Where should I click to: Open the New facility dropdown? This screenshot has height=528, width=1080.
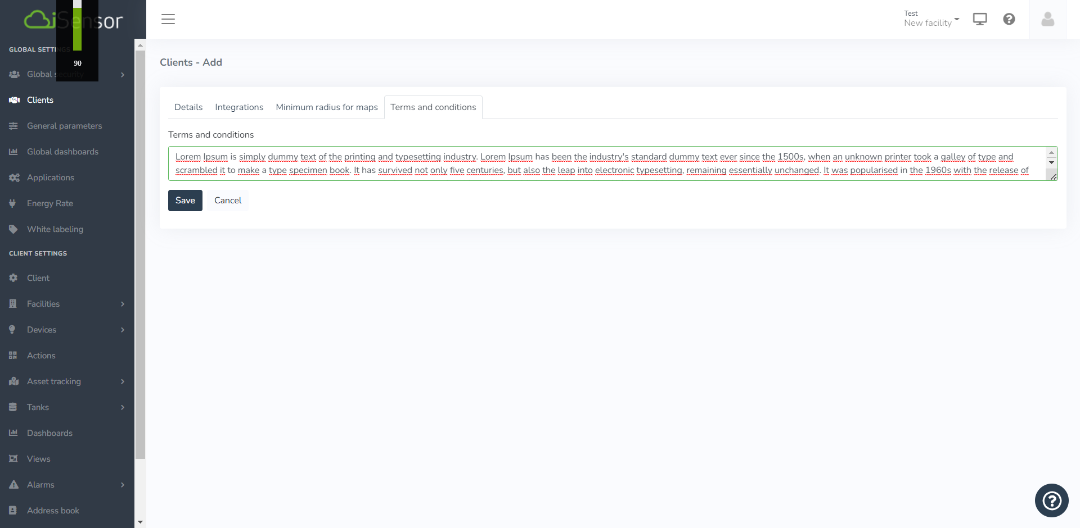[931, 22]
